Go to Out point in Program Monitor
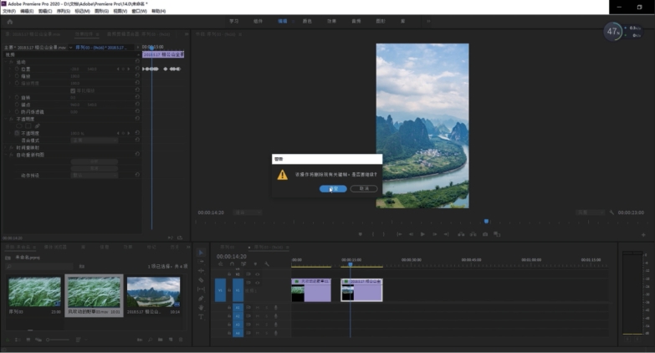The image size is (655, 353). [x=446, y=234]
